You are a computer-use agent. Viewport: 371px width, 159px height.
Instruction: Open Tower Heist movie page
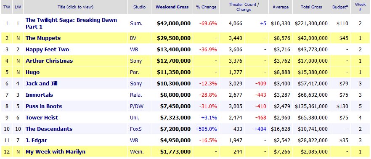pos(42,118)
